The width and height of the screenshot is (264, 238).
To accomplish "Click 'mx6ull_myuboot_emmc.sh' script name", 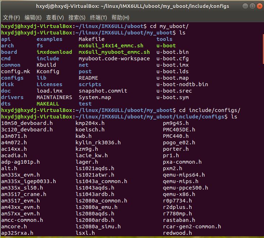I will [114, 52].
